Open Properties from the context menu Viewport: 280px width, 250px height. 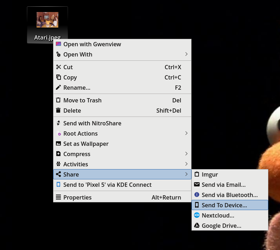pos(122,197)
